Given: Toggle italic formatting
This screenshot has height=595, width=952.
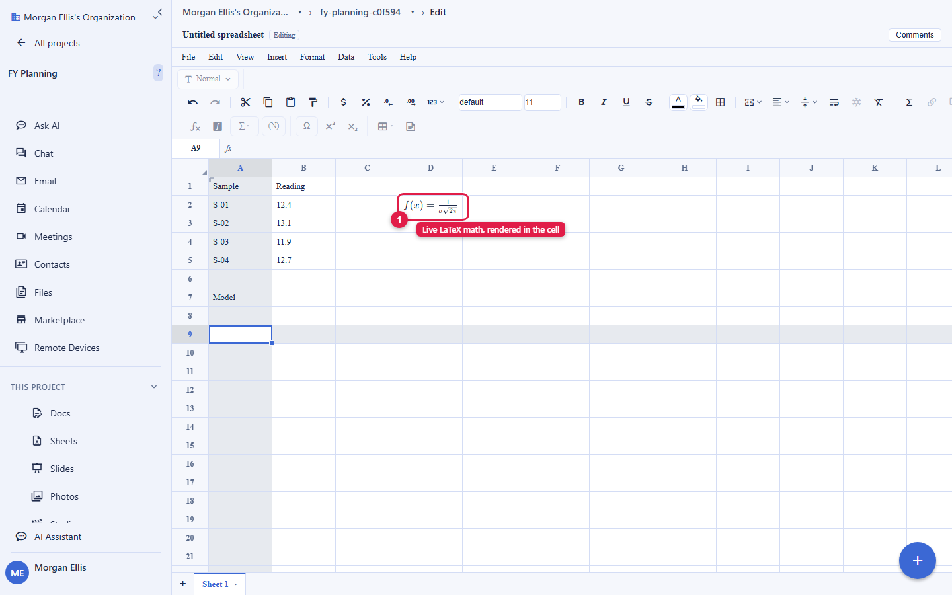Looking at the screenshot, I should point(604,102).
